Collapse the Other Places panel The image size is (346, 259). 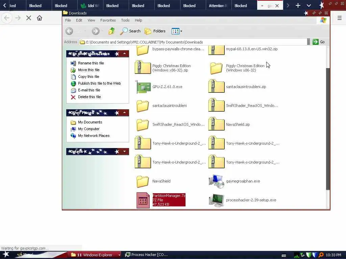coord(124,113)
